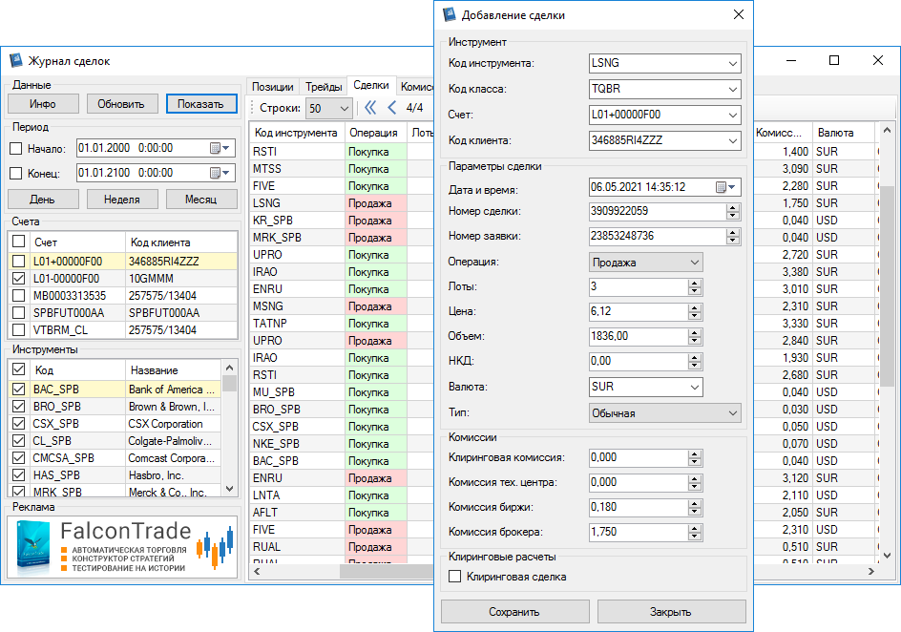Click the trades table scroll-up arrow
The image size is (901, 632).
(887, 131)
